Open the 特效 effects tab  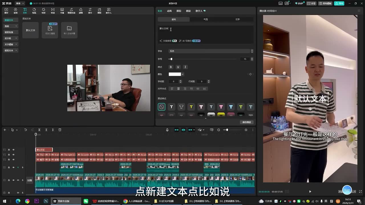[x=44, y=11]
